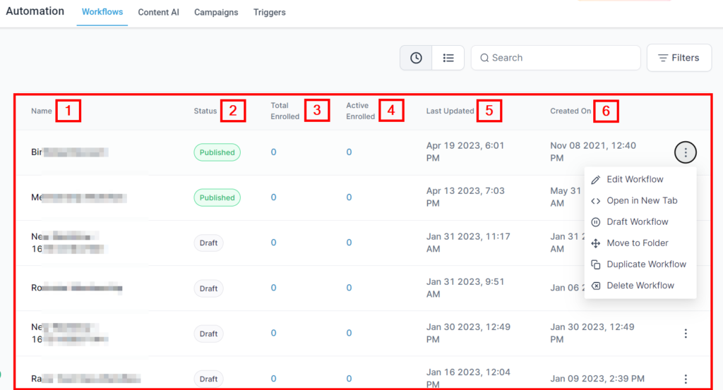Click Created On Nov 08 2021, 12:40 PM
Image resolution: width=723 pixels, height=390 pixels.
[593, 152]
